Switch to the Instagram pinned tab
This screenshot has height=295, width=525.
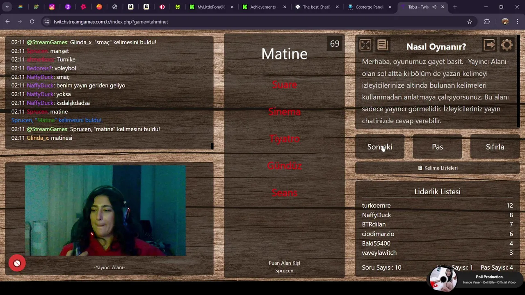click(52, 7)
